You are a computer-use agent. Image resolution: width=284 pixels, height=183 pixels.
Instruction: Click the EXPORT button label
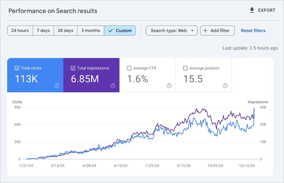point(267,10)
